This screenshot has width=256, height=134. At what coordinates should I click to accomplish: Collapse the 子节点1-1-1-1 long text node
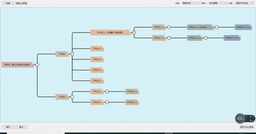click(x=217, y=27)
